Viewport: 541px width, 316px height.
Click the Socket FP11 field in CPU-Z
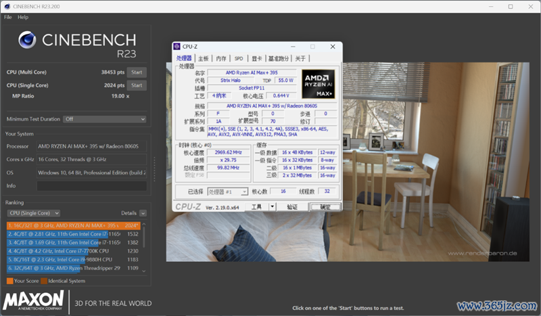(x=252, y=88)
